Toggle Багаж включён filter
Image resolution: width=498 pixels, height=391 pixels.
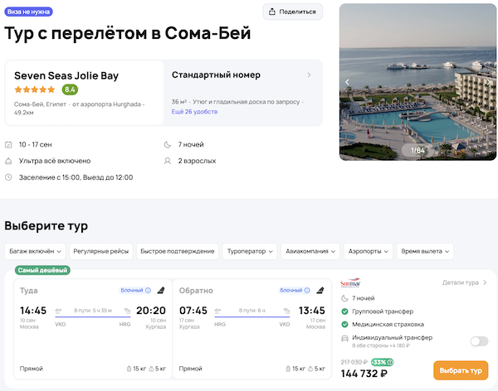(x=34, y=251)
